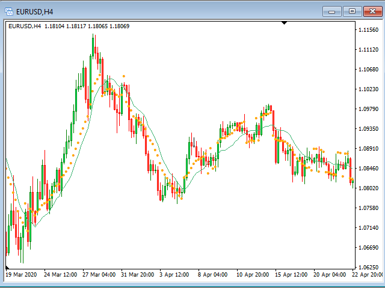385x288 pixels.
Task: Minimize the EURUSD,H4 chart window
Action: pyautogui.click(x=331, y=11)
